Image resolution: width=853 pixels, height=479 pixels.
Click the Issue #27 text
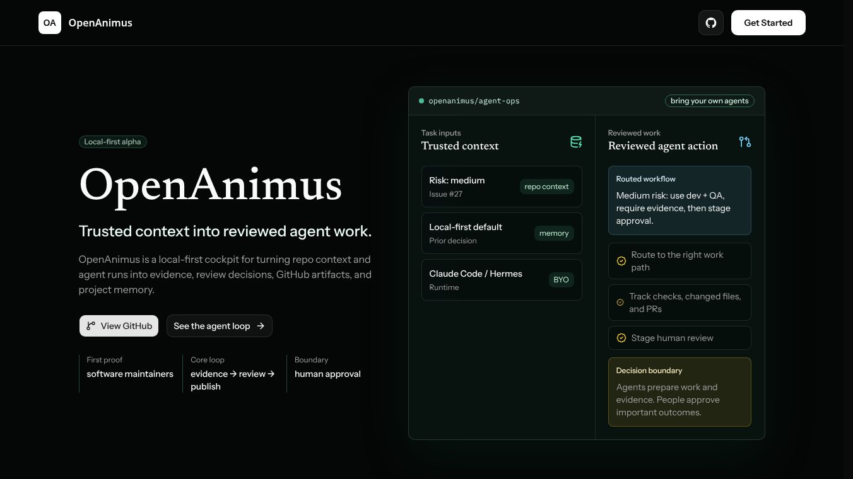[446, 194]
